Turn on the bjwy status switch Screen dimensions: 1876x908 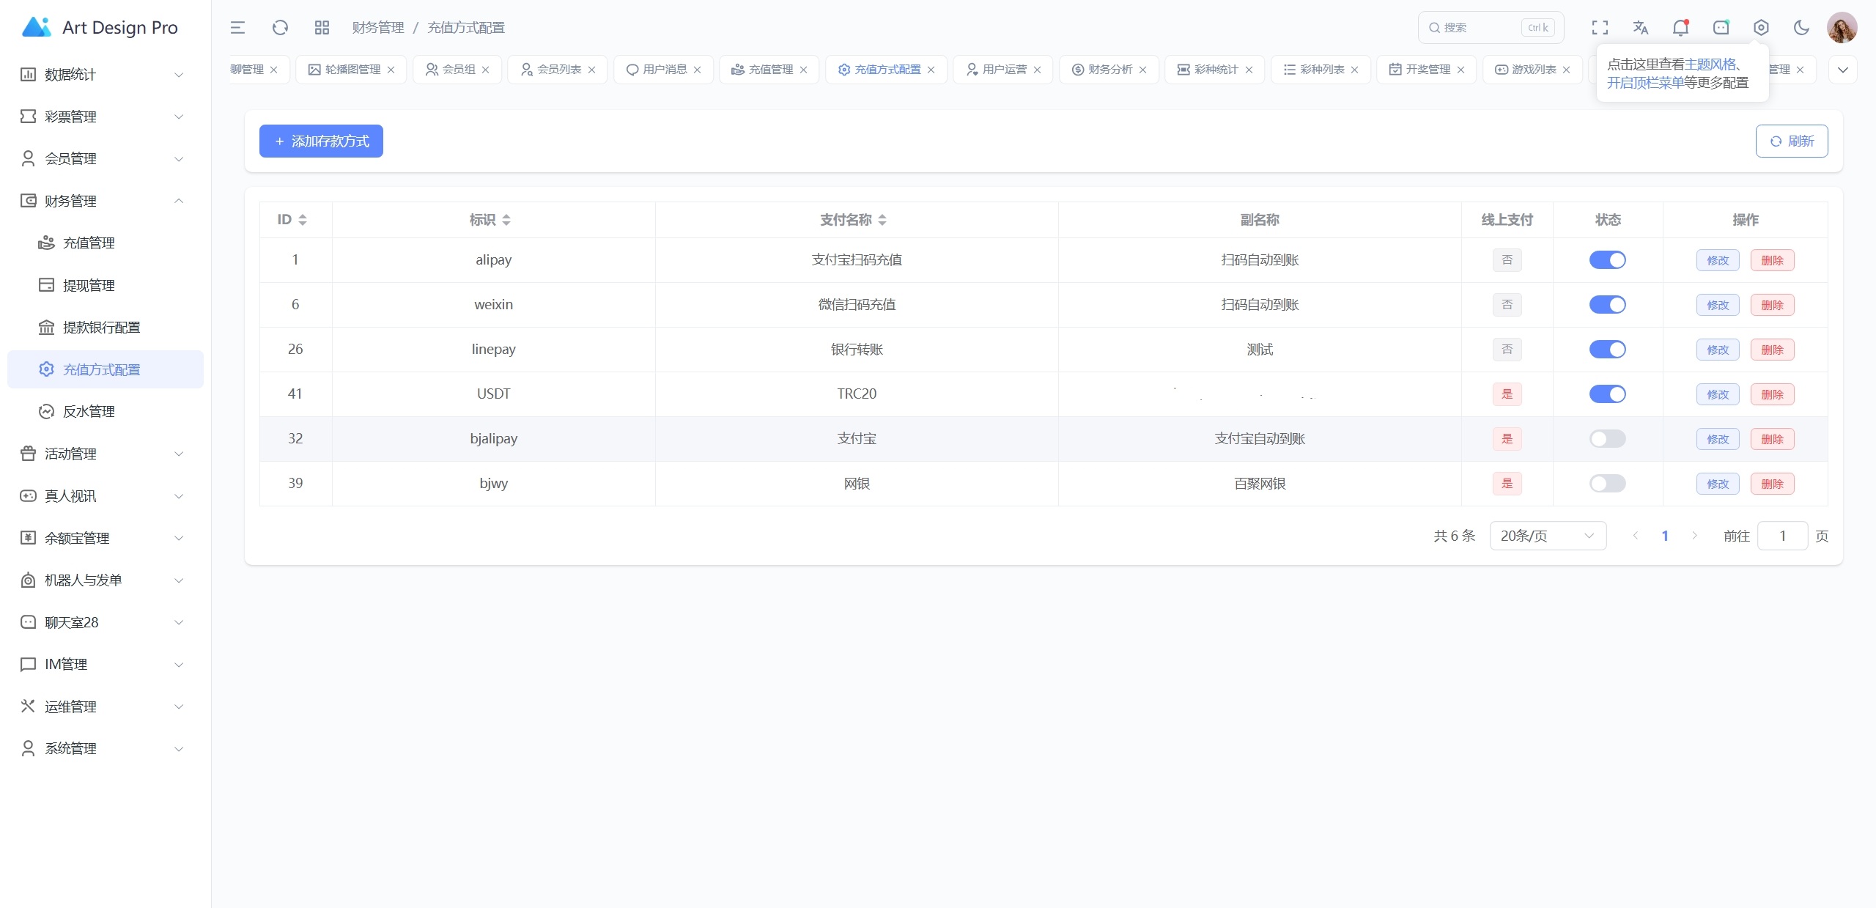click(x=1607, y=484)
